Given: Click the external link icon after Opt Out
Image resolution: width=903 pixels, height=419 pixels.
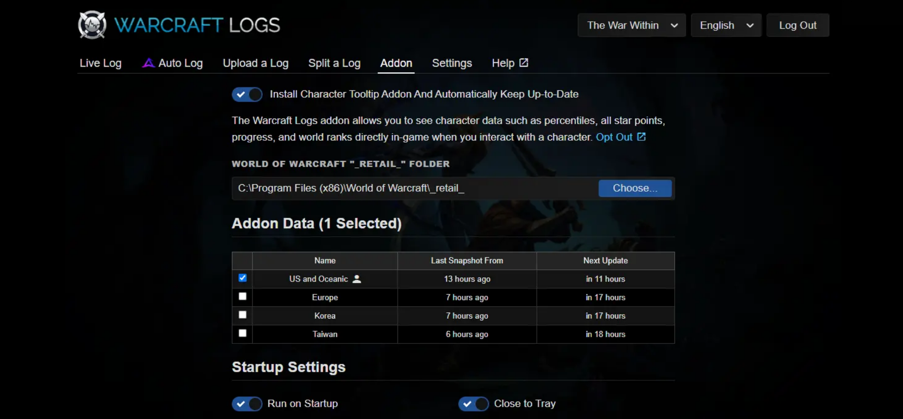Looking at the screenshot, I should [x=641, y=137].
